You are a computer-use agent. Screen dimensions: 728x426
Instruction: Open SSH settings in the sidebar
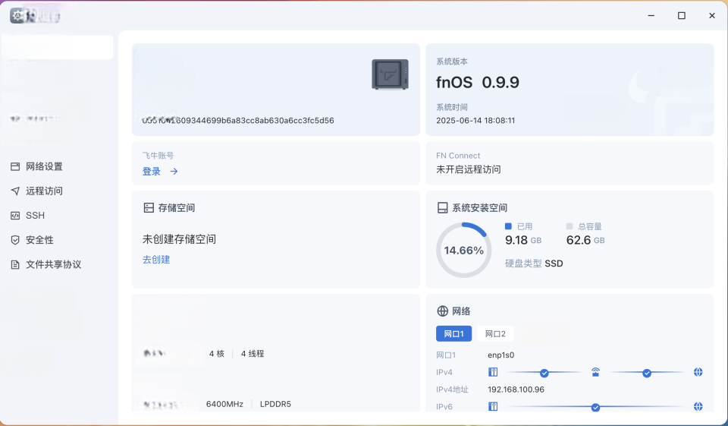[36, 216]
